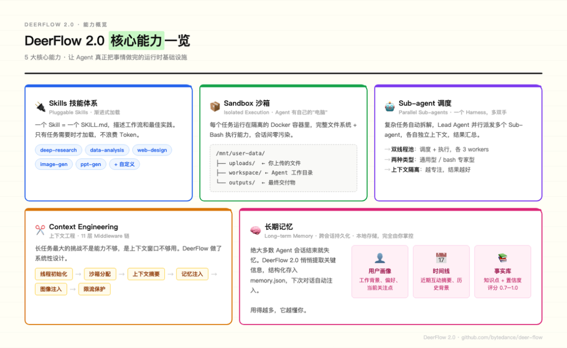Click the 长期记忆 card heading
567x348 pixels.
tap(278, 227)
